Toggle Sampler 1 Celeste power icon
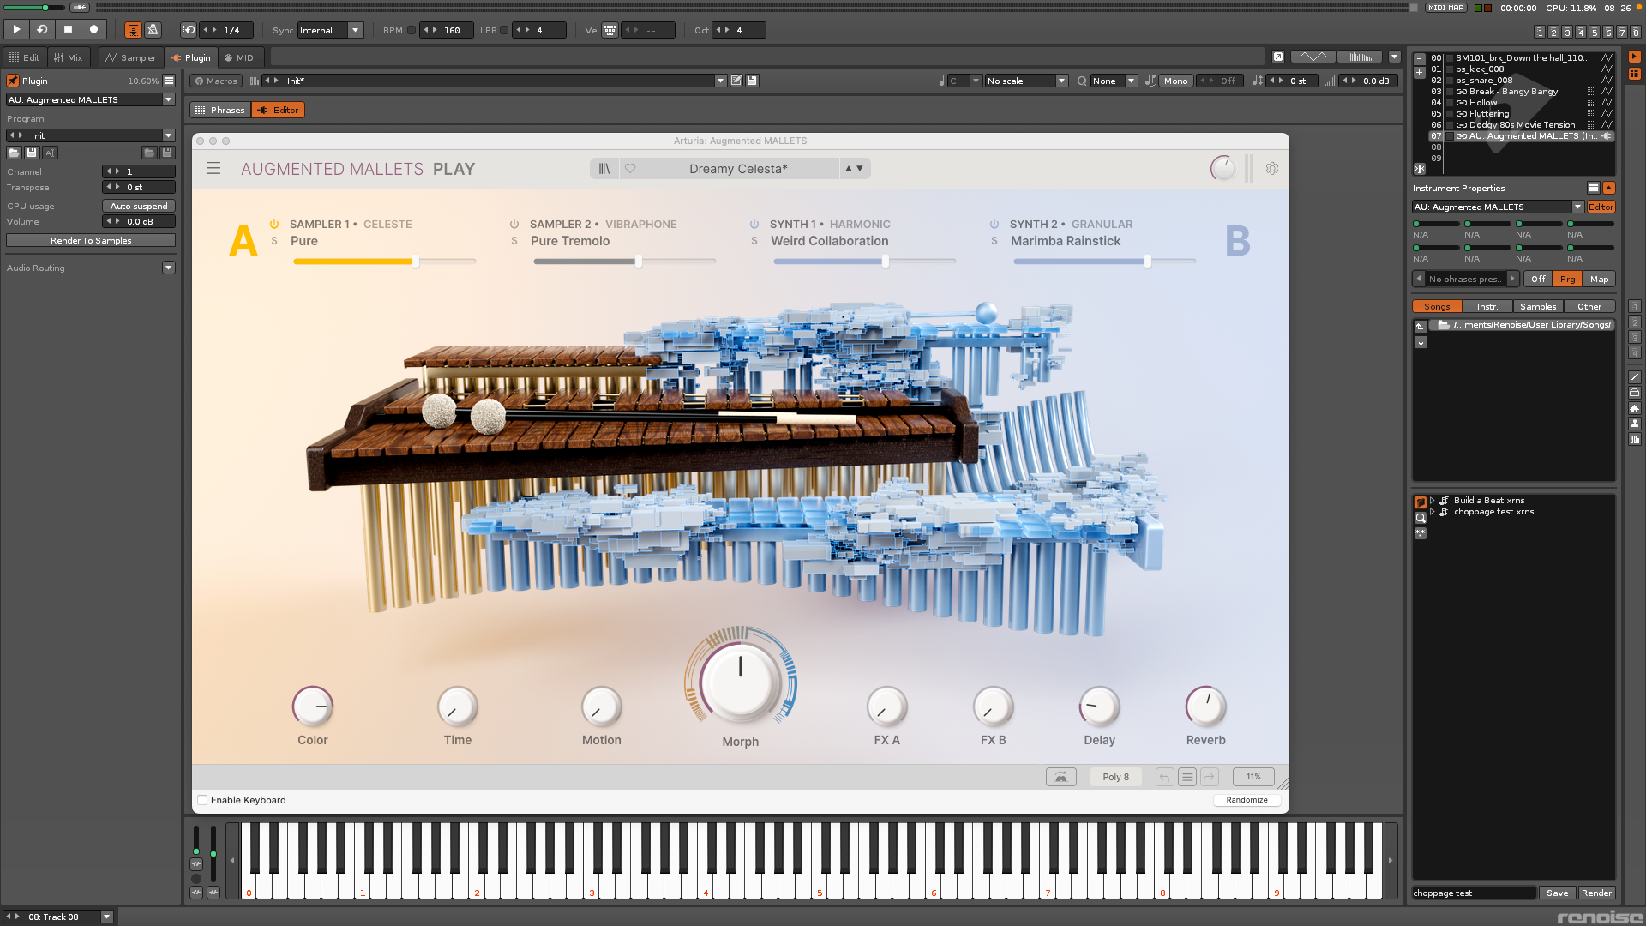Screen dimensions: 1646x926 pyautogui.click(x=274, y=224)
